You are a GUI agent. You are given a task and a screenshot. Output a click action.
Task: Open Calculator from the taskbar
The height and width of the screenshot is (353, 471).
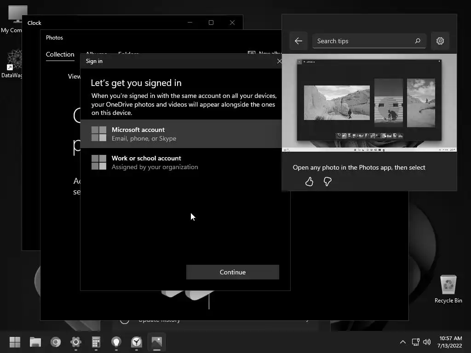click(96, 342)
